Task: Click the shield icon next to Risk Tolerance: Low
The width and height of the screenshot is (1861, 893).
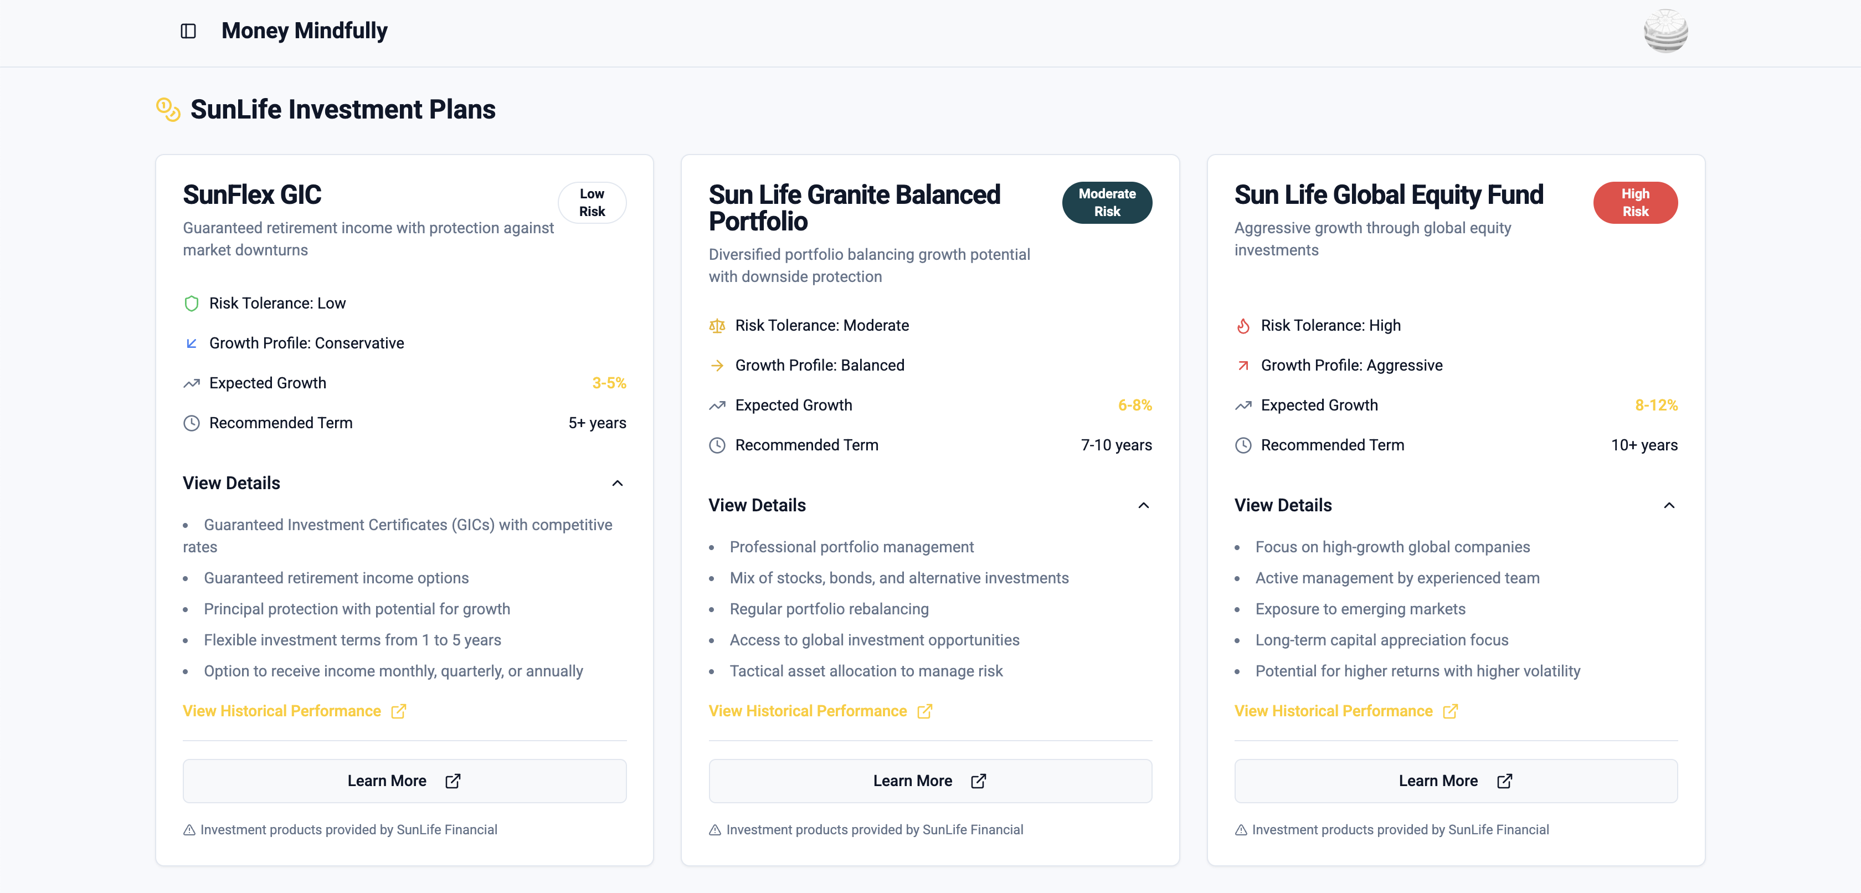Action: tap(192, 304)
